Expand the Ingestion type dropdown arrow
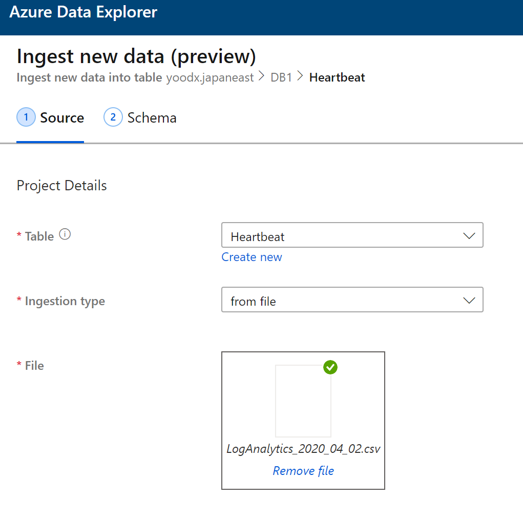The width and height of the screenshot is (523, 517). 469,300
